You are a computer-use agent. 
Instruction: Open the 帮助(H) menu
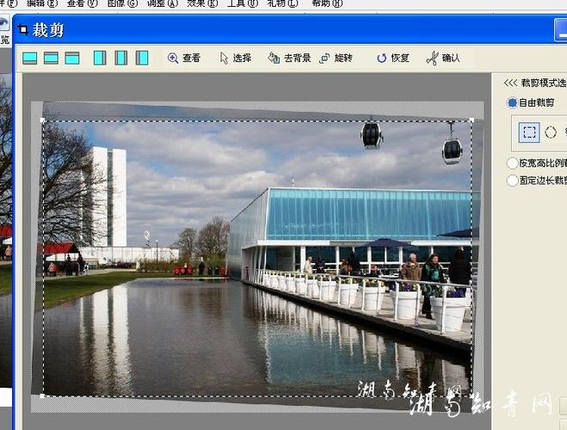[327, 4]
